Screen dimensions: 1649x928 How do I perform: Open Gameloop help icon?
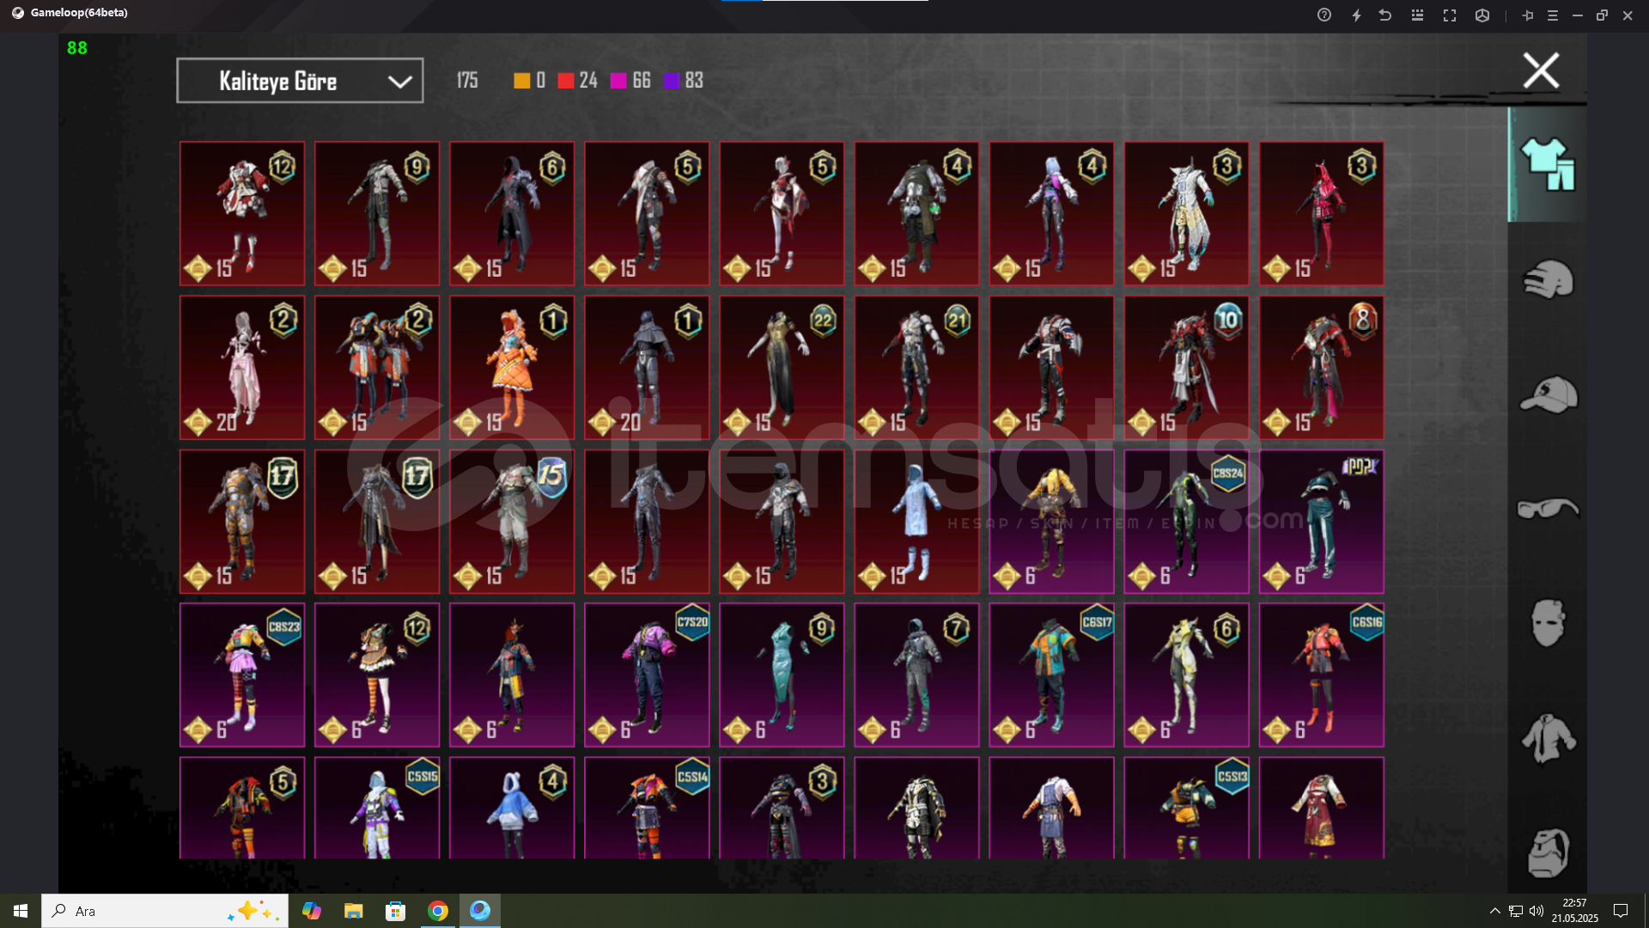[1323, 15]
